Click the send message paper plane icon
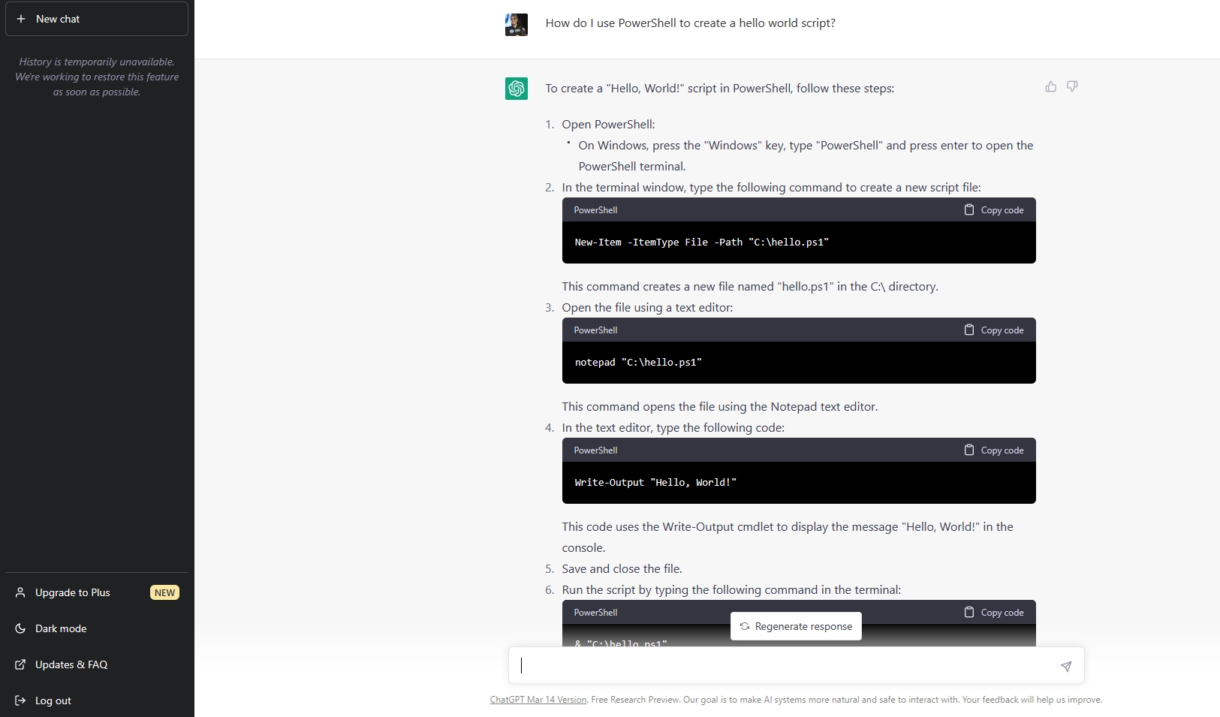The image size is (1220, 717). click(x=1066, y=666)
